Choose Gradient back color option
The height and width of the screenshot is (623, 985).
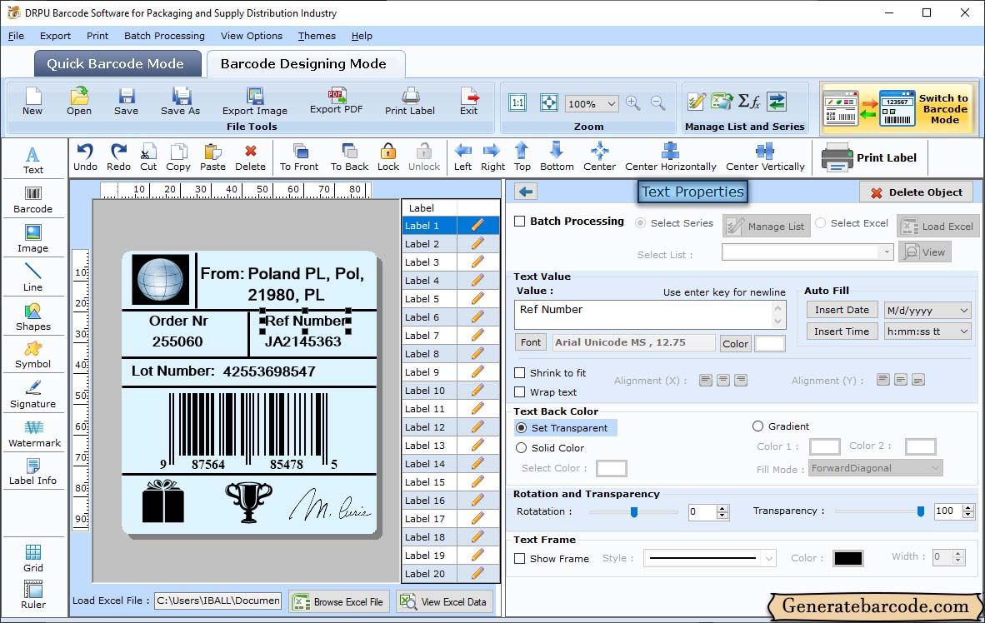tap(757, 426)
